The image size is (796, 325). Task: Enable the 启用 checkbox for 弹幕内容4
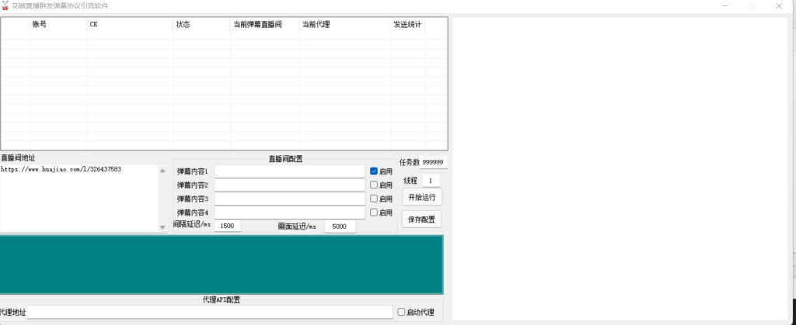[x=374, y=213]
